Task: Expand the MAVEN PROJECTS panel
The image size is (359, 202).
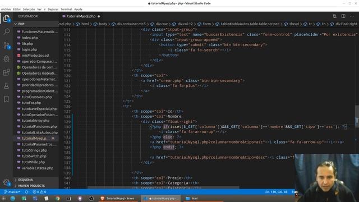Action: pyautogui.click(x=36, y=186)
